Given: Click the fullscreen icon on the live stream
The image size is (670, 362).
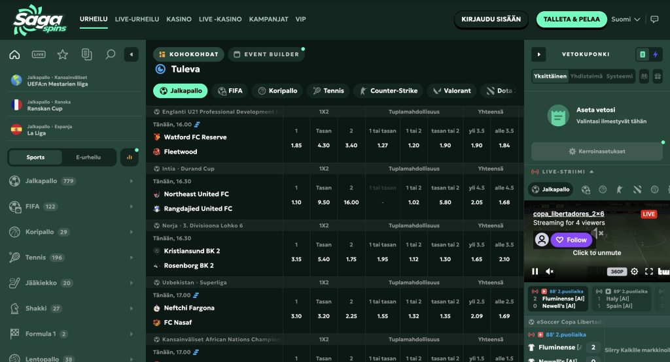Looking at the screenshot, I should (648, 272).
